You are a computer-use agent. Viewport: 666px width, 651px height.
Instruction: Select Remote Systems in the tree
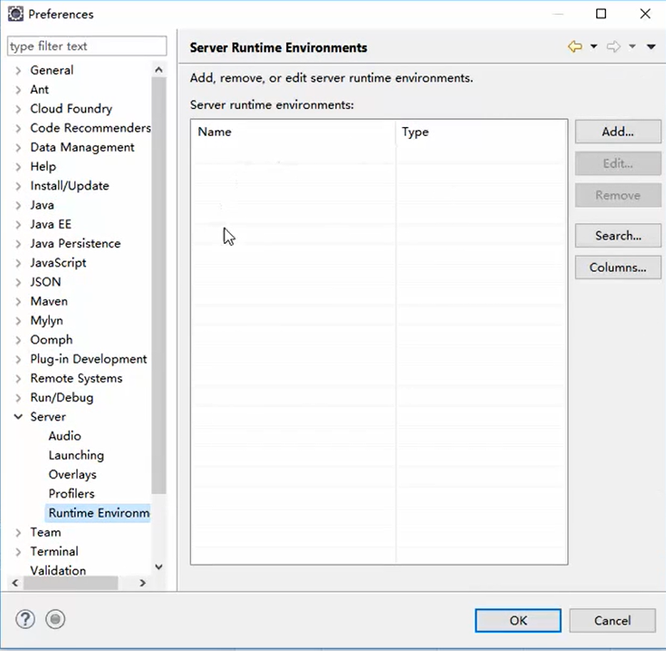[x=76, y=379]
